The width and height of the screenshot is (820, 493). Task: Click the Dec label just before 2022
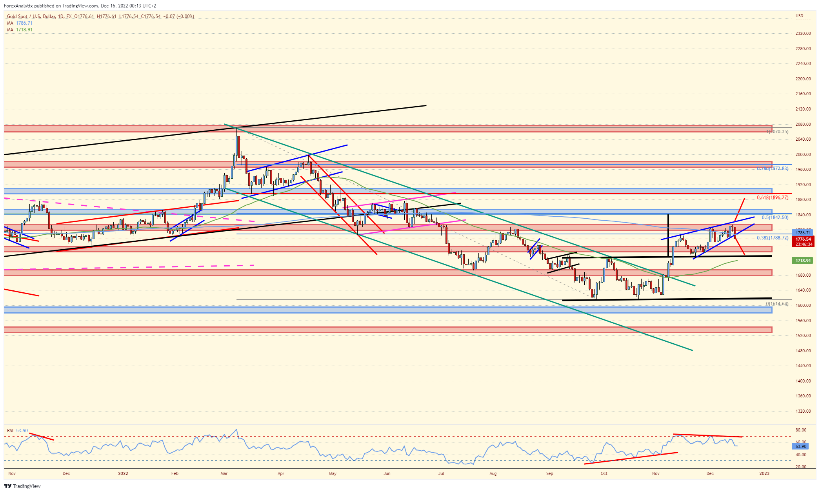[x=66, y=473]
